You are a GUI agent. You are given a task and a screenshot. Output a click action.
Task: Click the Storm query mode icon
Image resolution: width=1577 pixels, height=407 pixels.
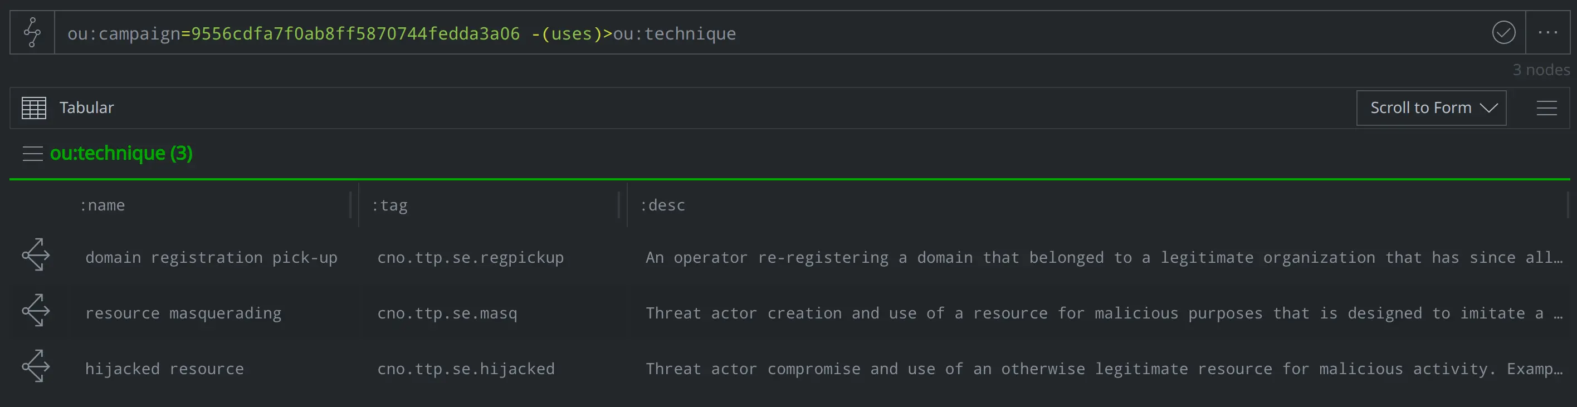(32, 32)
